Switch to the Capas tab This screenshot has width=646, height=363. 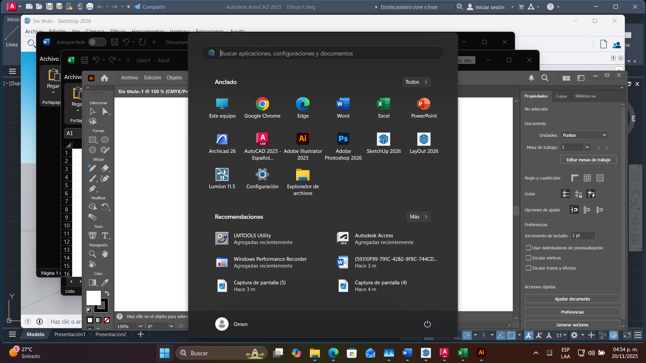pos(561,96)
